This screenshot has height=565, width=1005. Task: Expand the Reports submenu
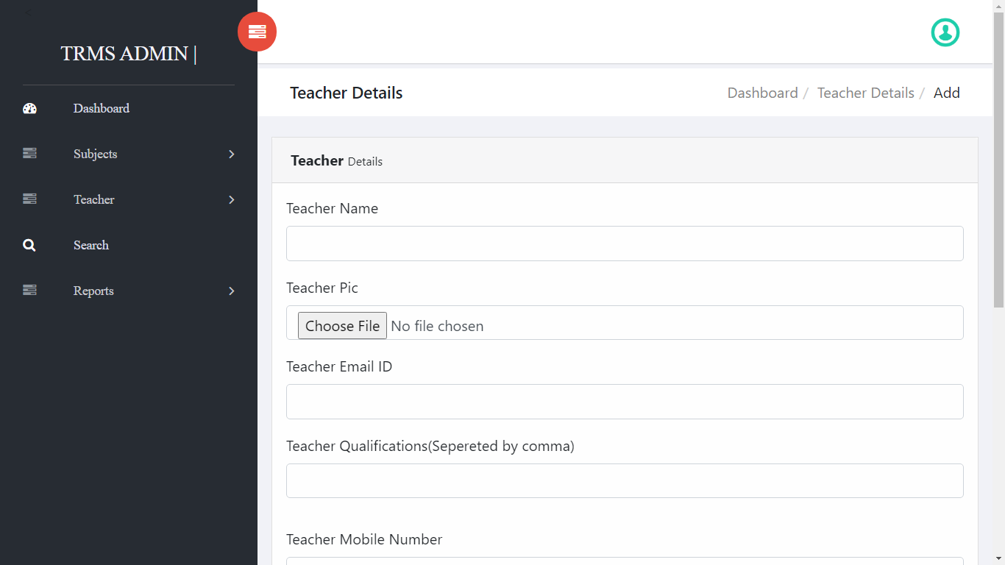(x=230, y=291)
